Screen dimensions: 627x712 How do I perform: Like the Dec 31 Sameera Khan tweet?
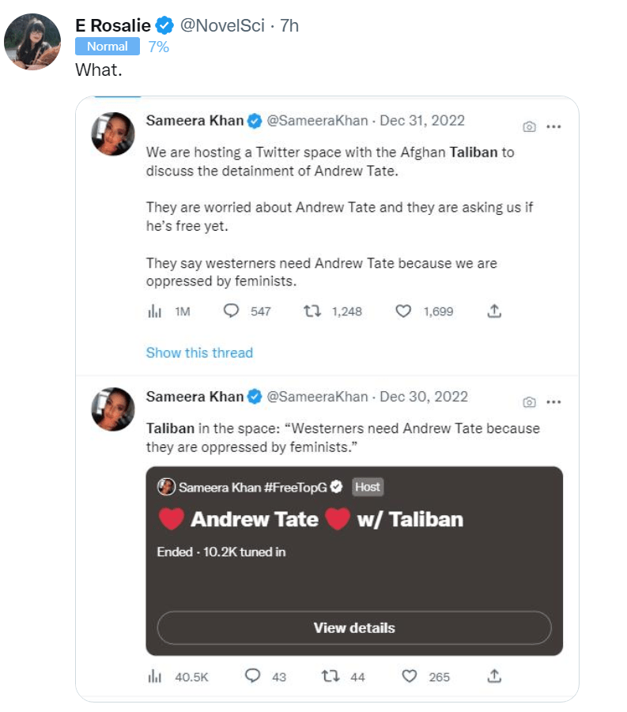point(403,311)
